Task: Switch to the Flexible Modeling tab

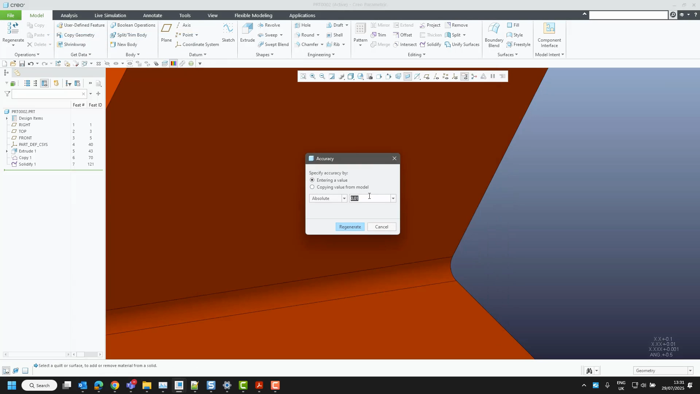Action: click(x=253, y=15)
